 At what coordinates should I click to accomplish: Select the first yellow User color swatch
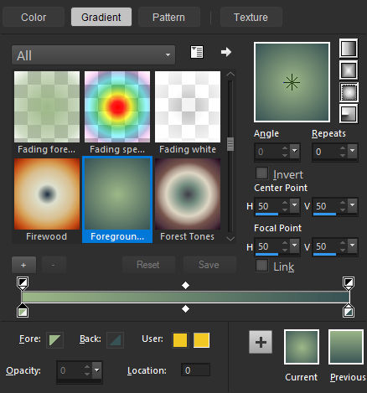pyautogui.click(x=180, y=340)
